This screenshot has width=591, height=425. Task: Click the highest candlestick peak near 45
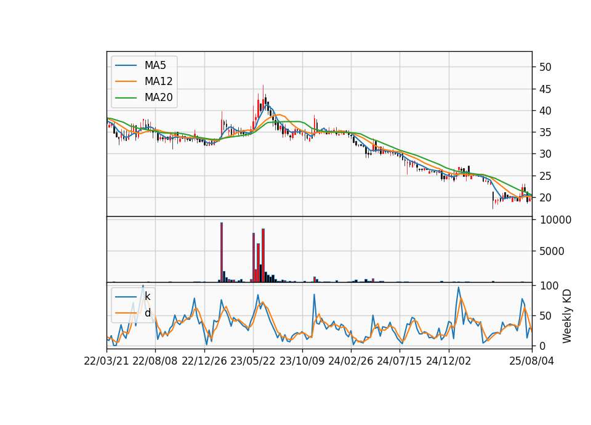point(263,97)
